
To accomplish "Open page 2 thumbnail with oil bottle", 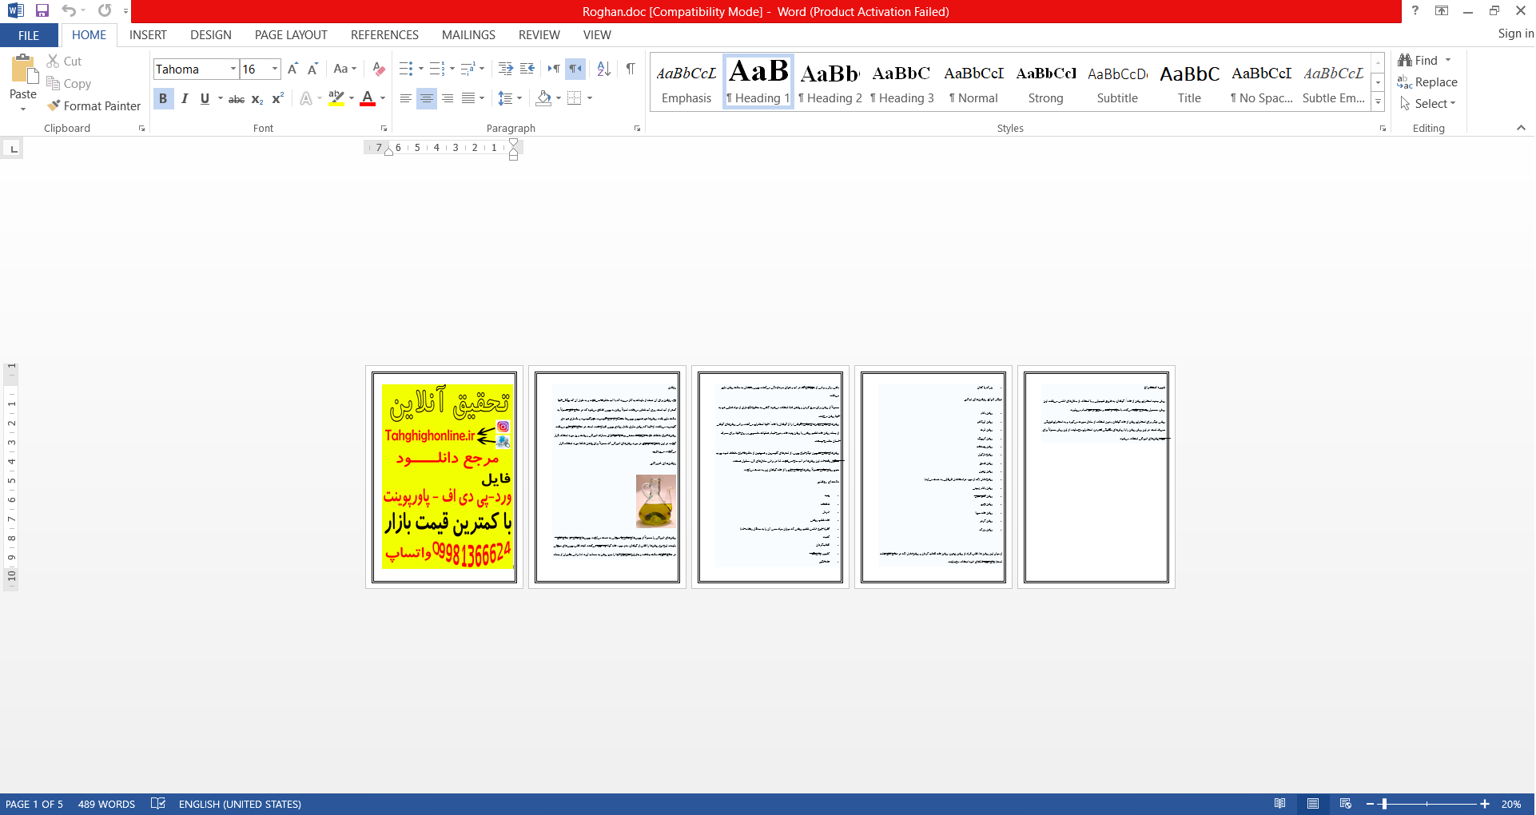I will point(607,477).
